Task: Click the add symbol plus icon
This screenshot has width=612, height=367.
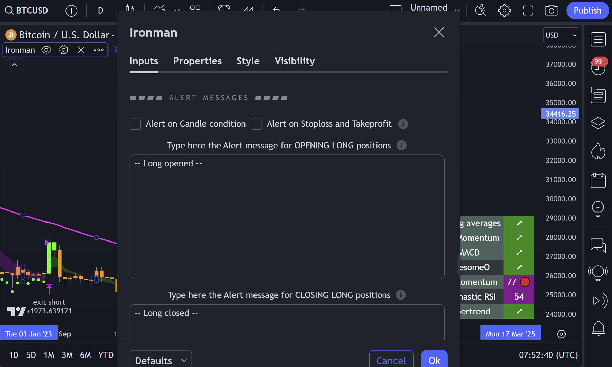Action: (x=71, y=11)
